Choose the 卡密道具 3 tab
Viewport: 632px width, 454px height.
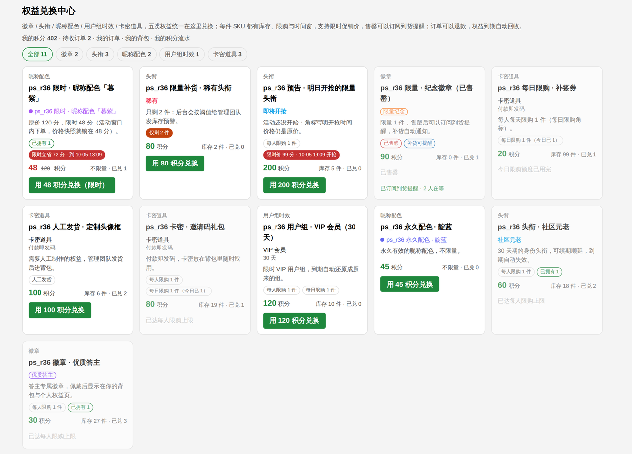(x=228, y=54)
